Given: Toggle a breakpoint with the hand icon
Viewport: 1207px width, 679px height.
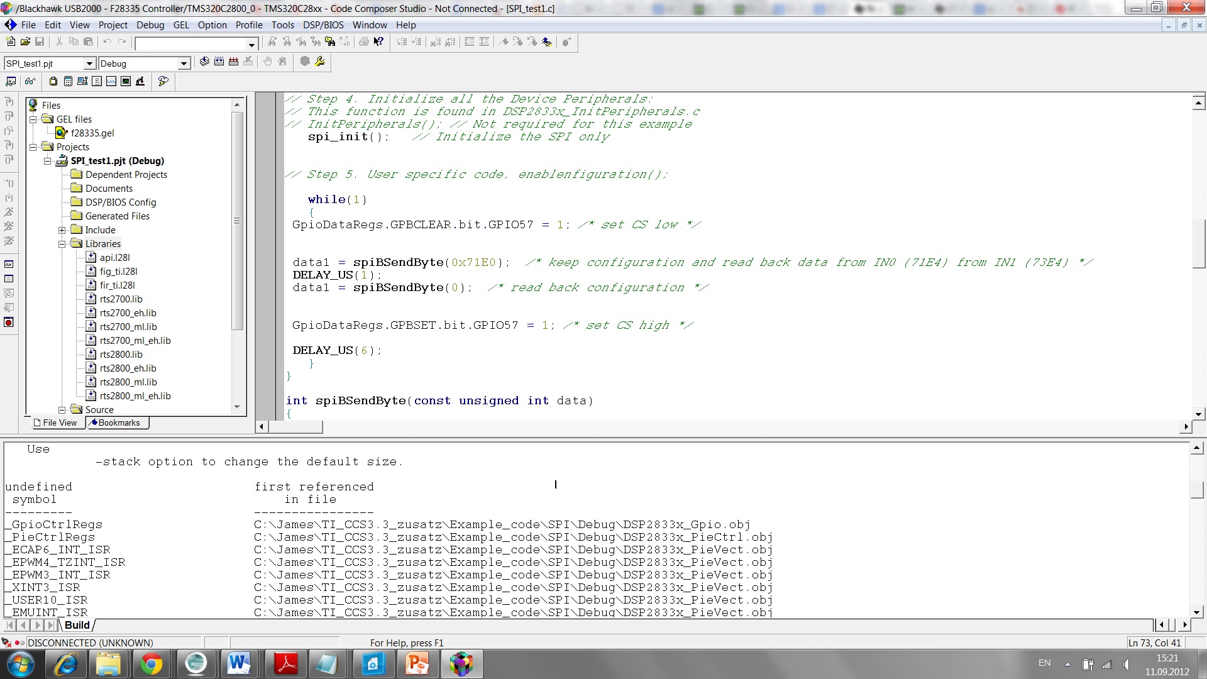Looking at the screenshot, I should pos(268,62).
